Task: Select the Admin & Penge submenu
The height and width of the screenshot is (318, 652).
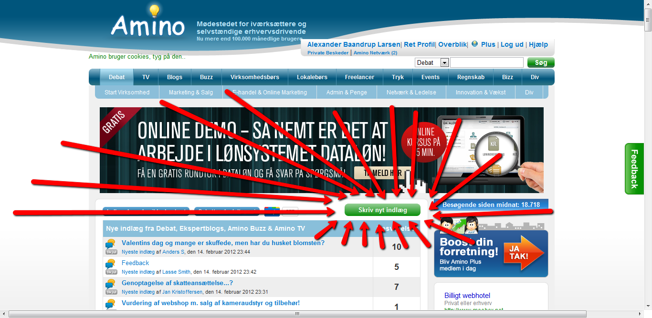Action: [347, 92]
